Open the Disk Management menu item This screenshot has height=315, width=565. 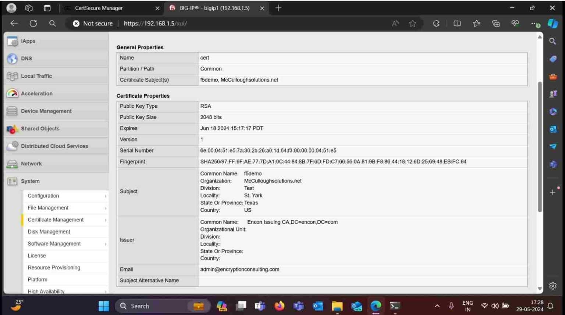coord(49,232)
